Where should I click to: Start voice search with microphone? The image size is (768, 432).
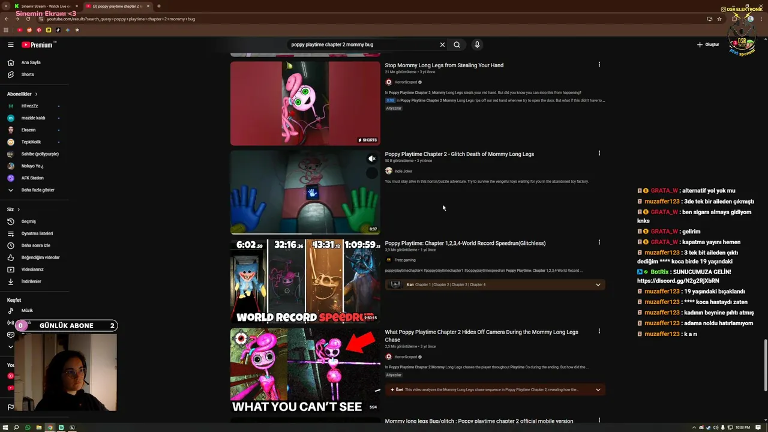point(477,44)
